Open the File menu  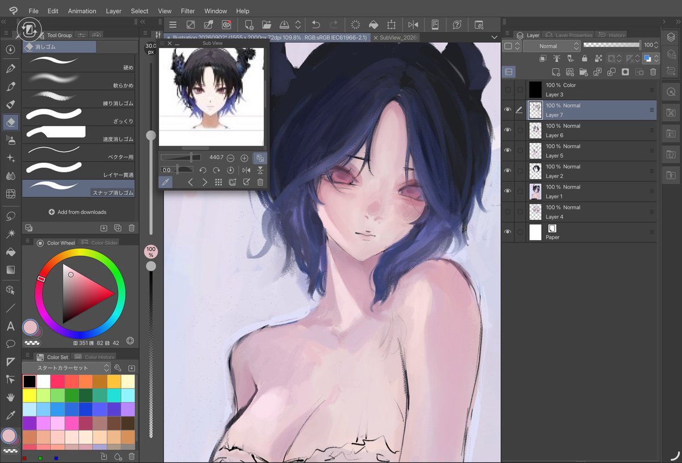coord(34,11)
